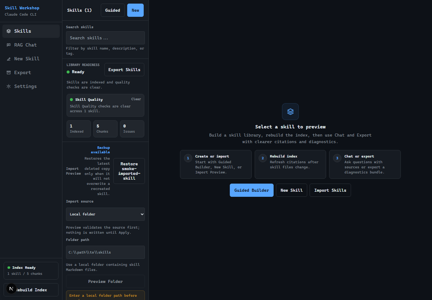Click Rebuild Index at sidebar bottom
The height and width of the screenshot is (300, 432).
point(31,290)
